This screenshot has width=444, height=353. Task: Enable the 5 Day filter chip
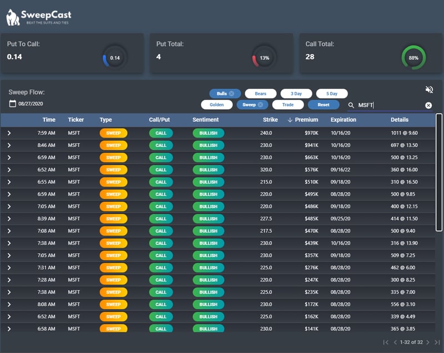coord(332,94)
